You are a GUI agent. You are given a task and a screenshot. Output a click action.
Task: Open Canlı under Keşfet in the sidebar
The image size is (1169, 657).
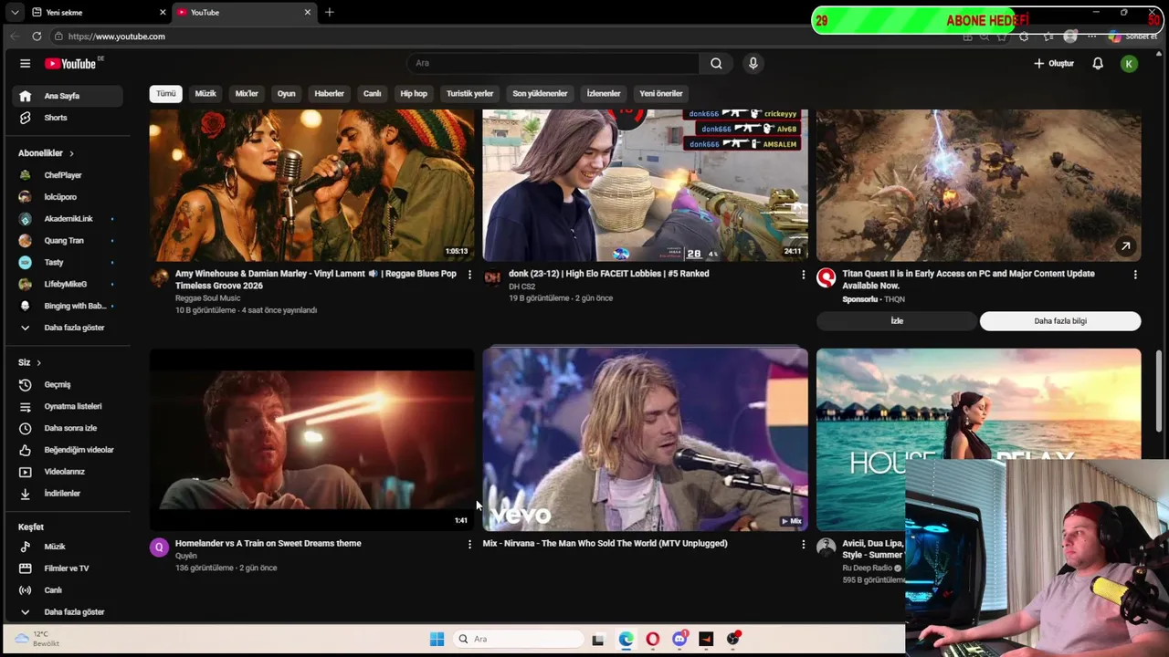68,590
